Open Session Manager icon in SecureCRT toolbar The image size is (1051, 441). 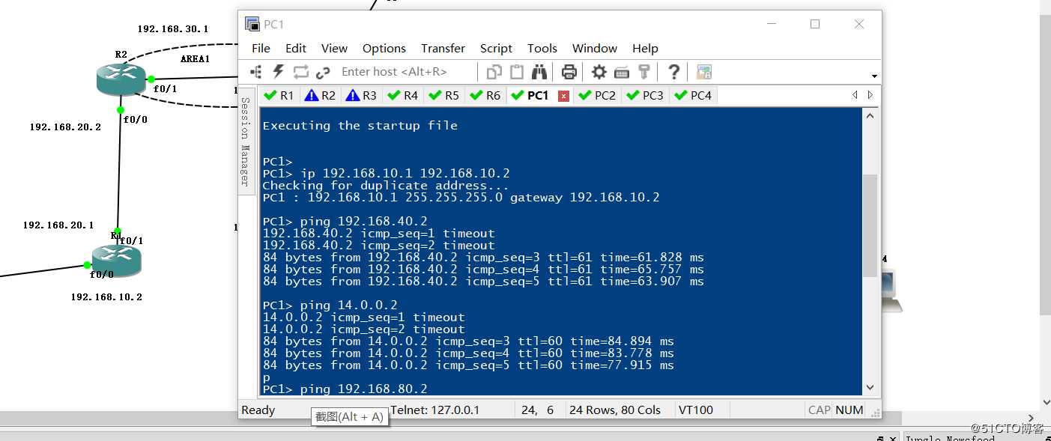pos(256,72)
